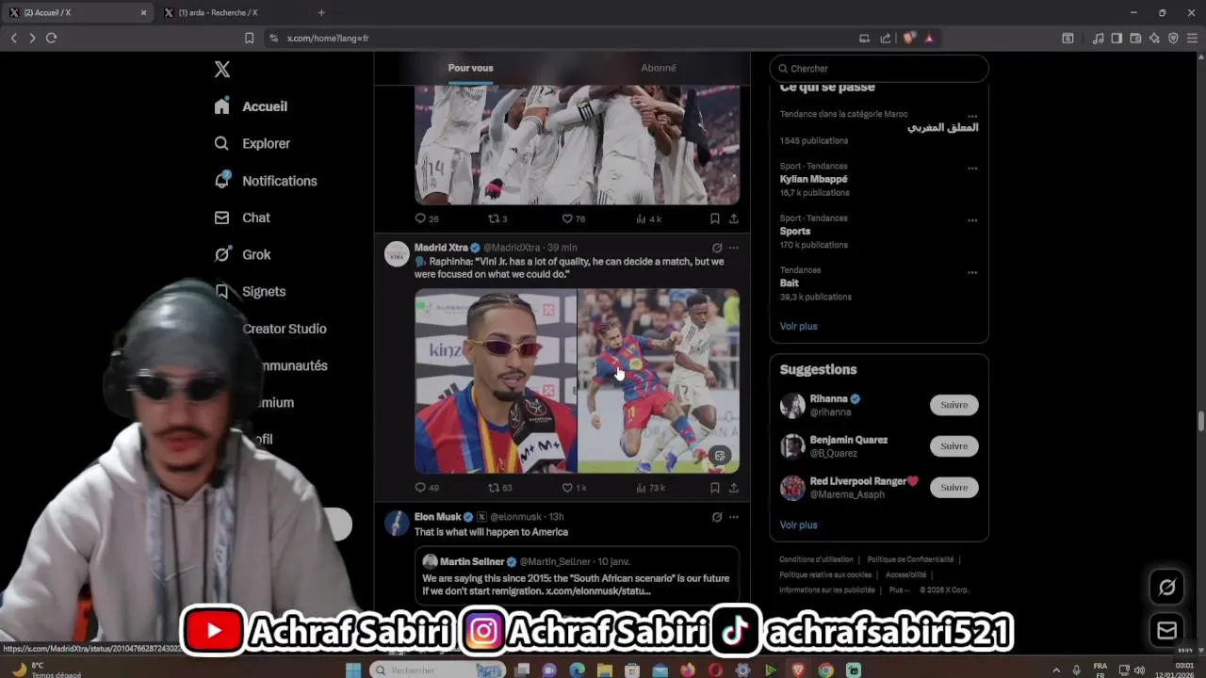Image resolution: width=1206 pixels, height=678 pixels.
Task: Share the top team photo post
Action: tap(734, 218)
